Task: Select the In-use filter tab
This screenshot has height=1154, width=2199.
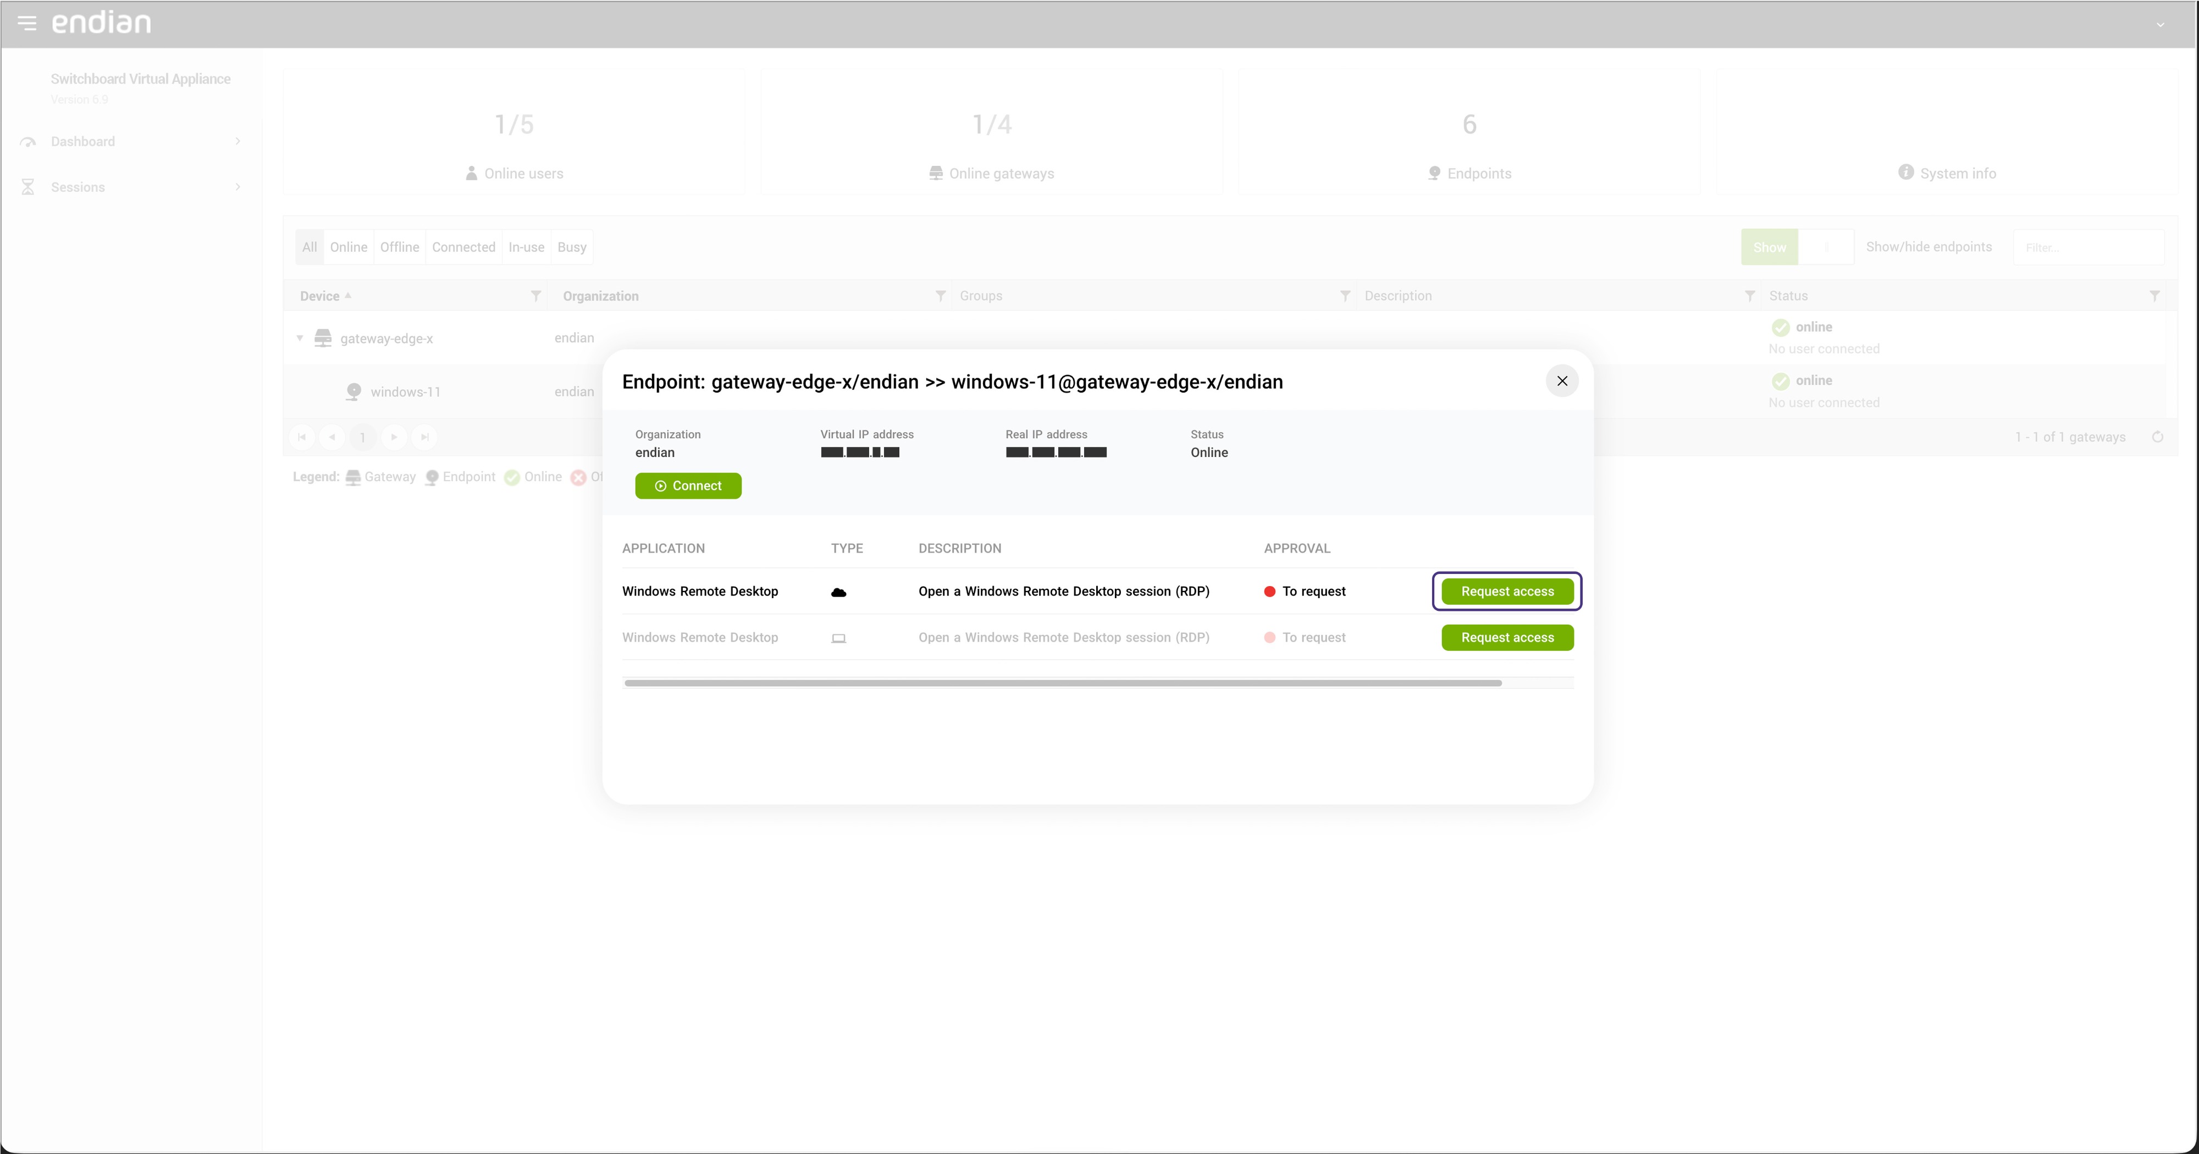Action: (526, 247)
